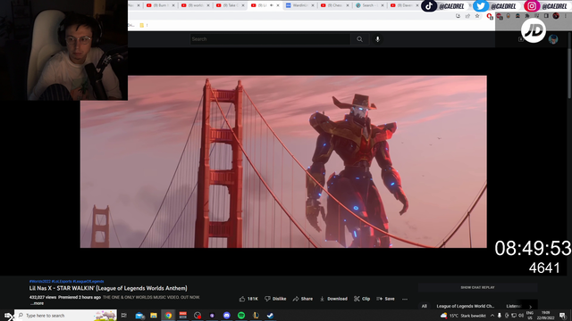Open Discord from taskbar

(226, 316)
